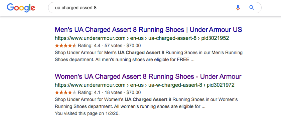Click 'pid3021972' in the women's breadcrumb
The image size is (281, 124).
tap(221, 85)
